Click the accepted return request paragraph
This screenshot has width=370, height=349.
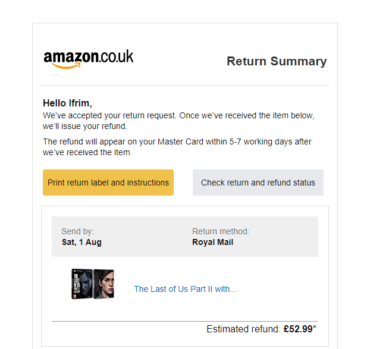click(x=178, y=121)
